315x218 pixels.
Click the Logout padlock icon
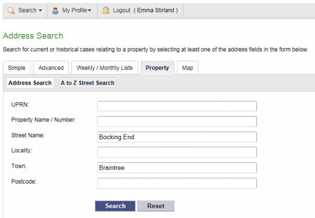pyautogui.click(x=106, y=10)
